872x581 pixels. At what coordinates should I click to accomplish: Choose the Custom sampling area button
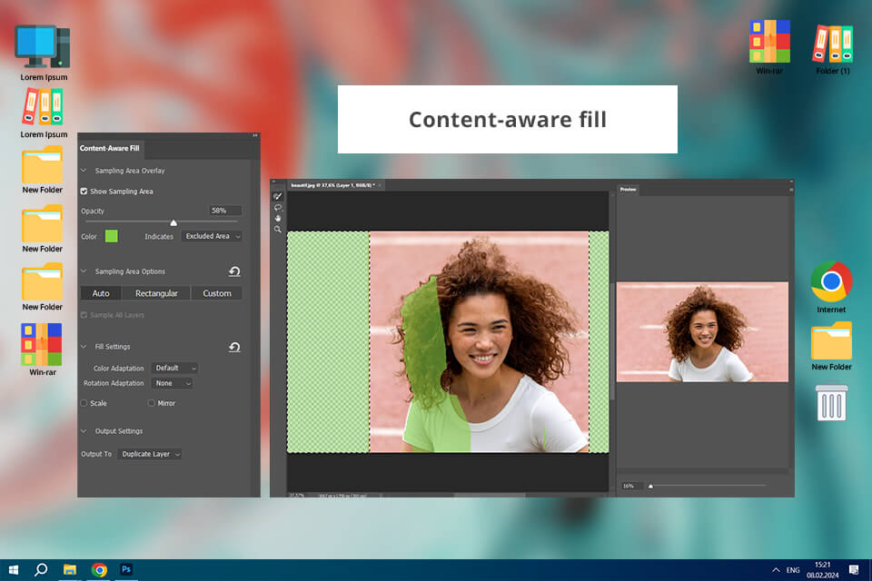pyautogui.click(x=216, y=293)
